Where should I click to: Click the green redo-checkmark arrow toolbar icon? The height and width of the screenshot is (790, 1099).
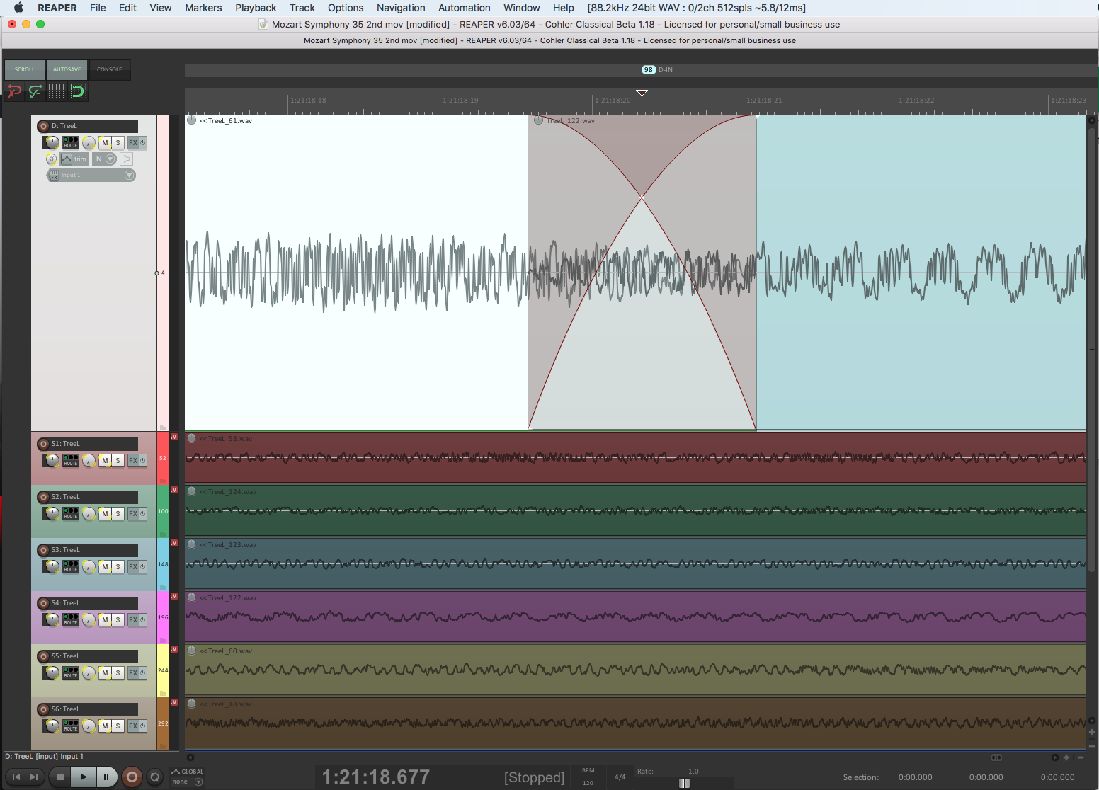tap(35, 91)
